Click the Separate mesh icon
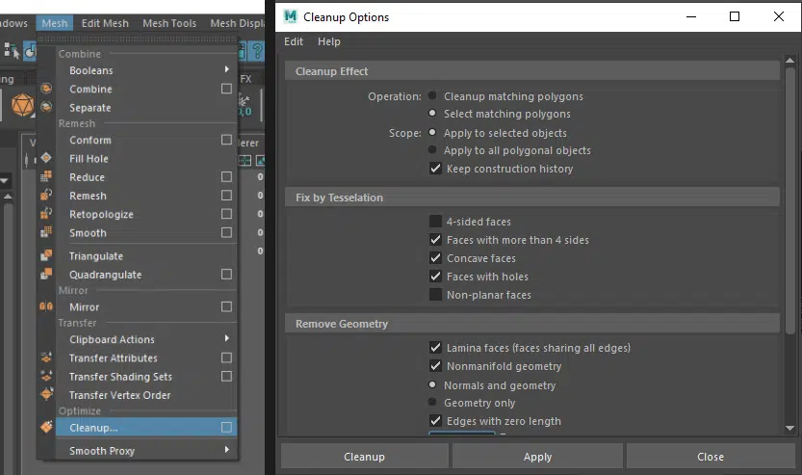The height and width of the screenshot is (475, 802). (x=46, y=107)
